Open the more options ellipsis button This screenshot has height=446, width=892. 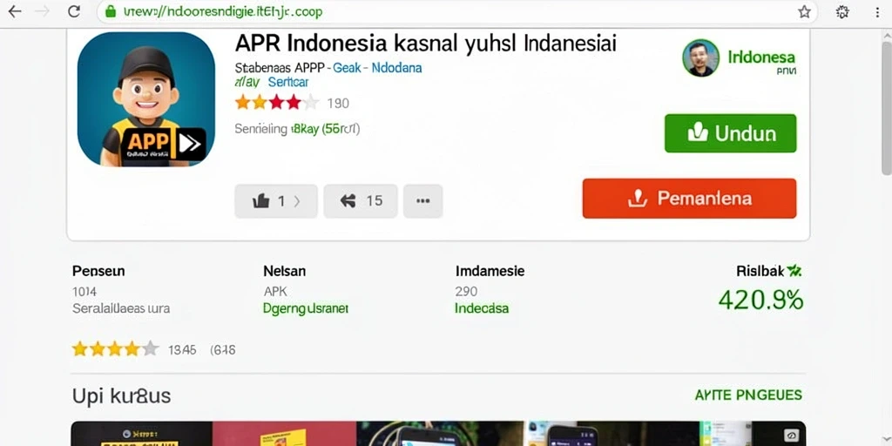coord(422,201)
